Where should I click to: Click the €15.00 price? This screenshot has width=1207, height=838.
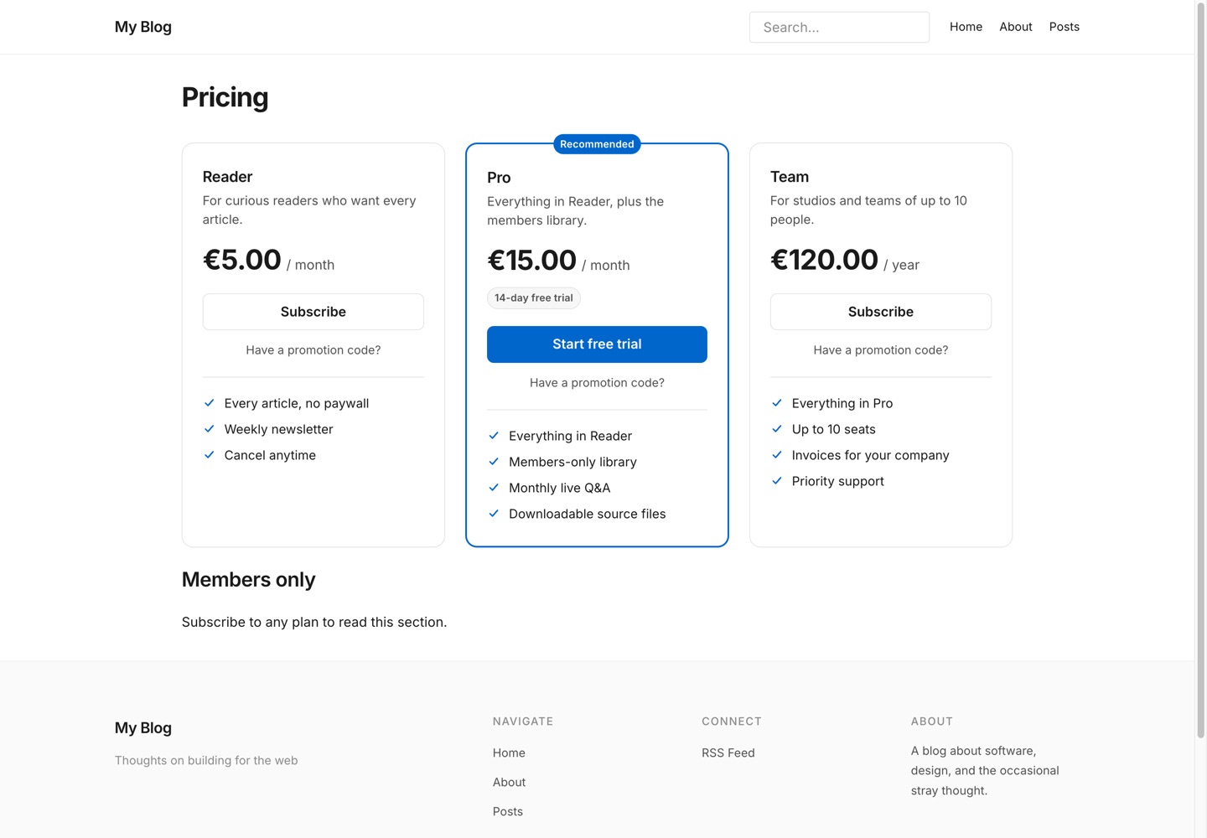point(532,261)
